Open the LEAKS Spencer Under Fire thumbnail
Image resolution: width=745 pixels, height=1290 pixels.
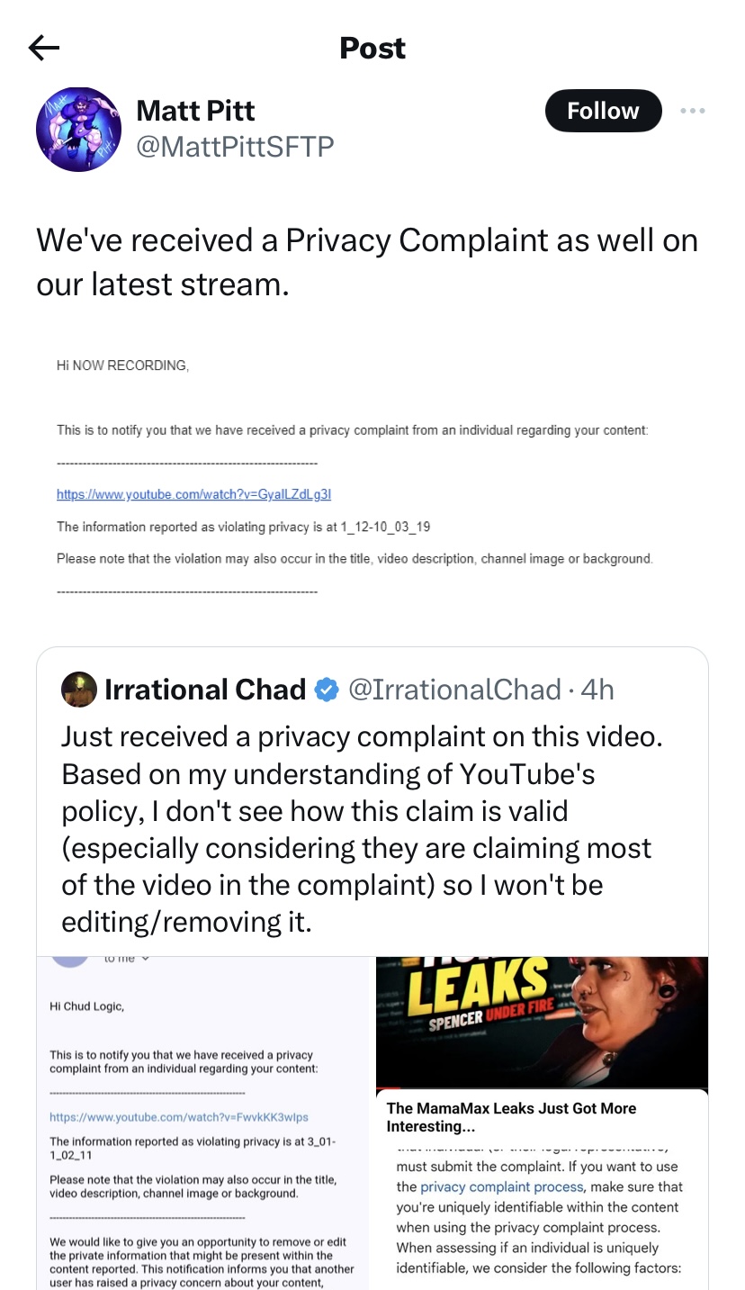pyautogui.click(x=542, y=1022)
